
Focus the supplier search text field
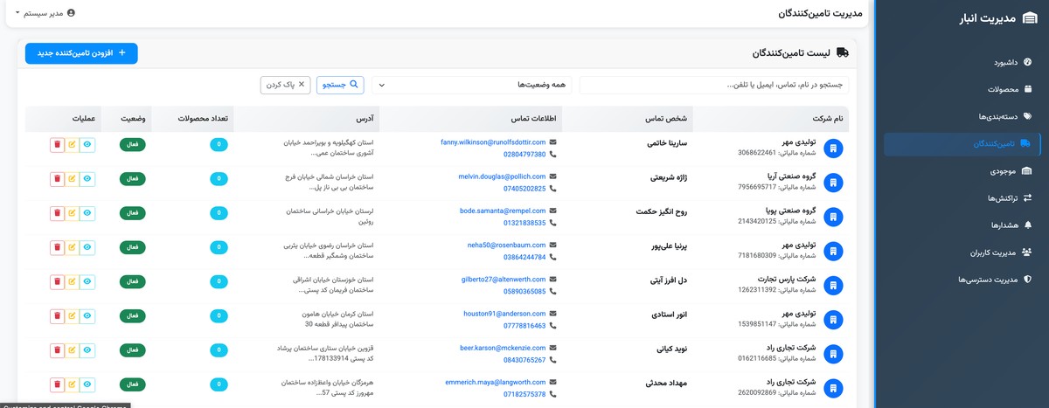click(714, 85)
